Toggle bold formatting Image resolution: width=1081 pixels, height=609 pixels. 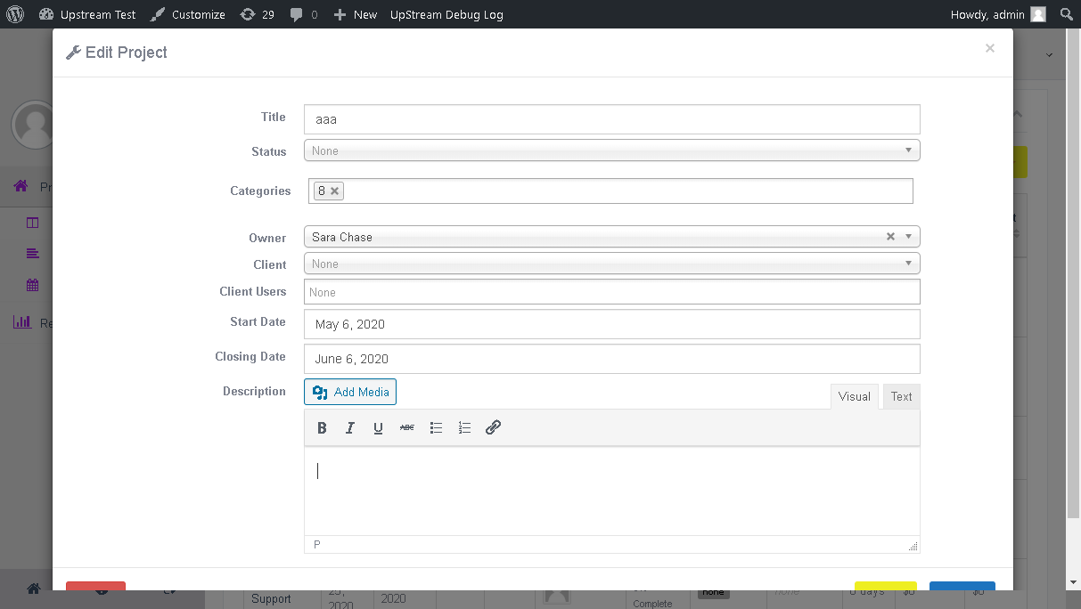[322, 427]
